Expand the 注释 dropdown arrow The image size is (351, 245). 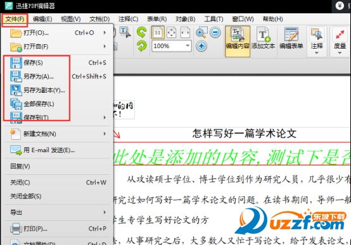pos(317,53)
